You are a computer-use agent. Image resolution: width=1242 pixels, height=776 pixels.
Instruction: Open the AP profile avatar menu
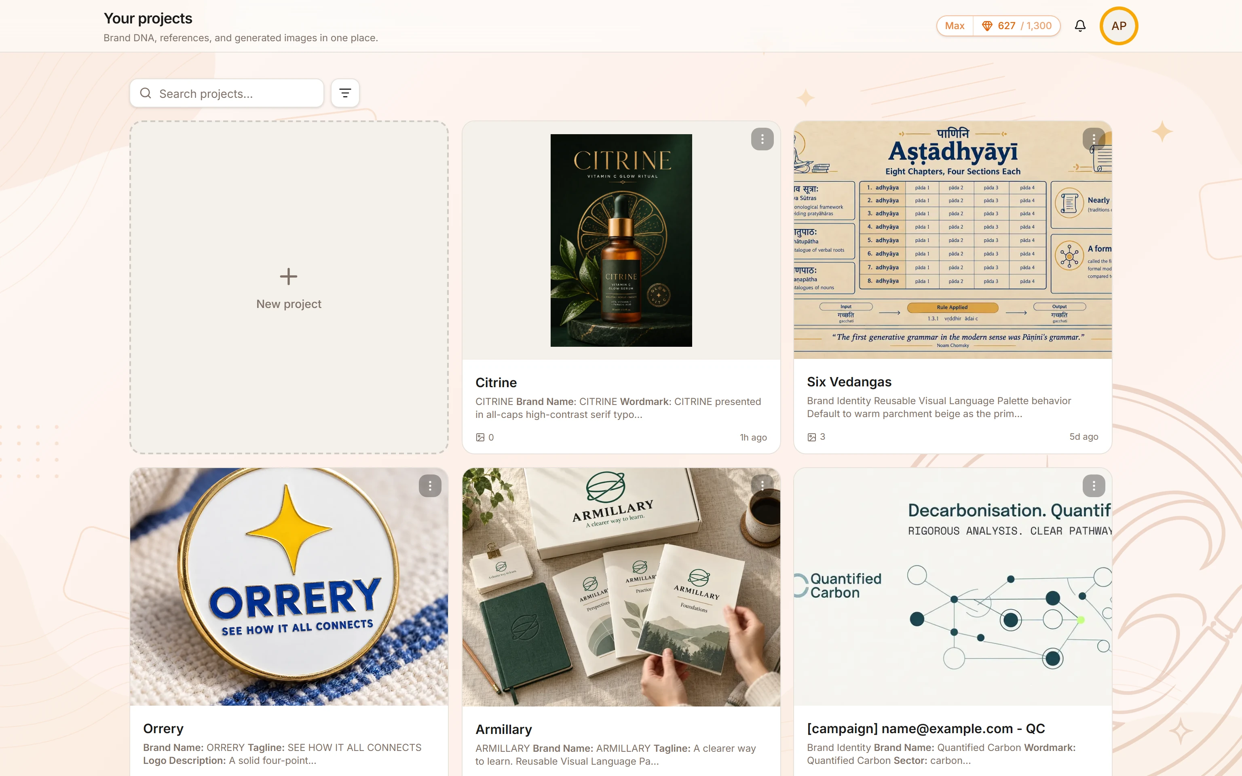1119,25
